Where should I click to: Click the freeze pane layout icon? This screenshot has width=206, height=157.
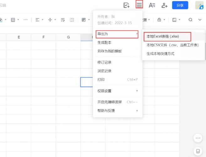pos(174,20)
